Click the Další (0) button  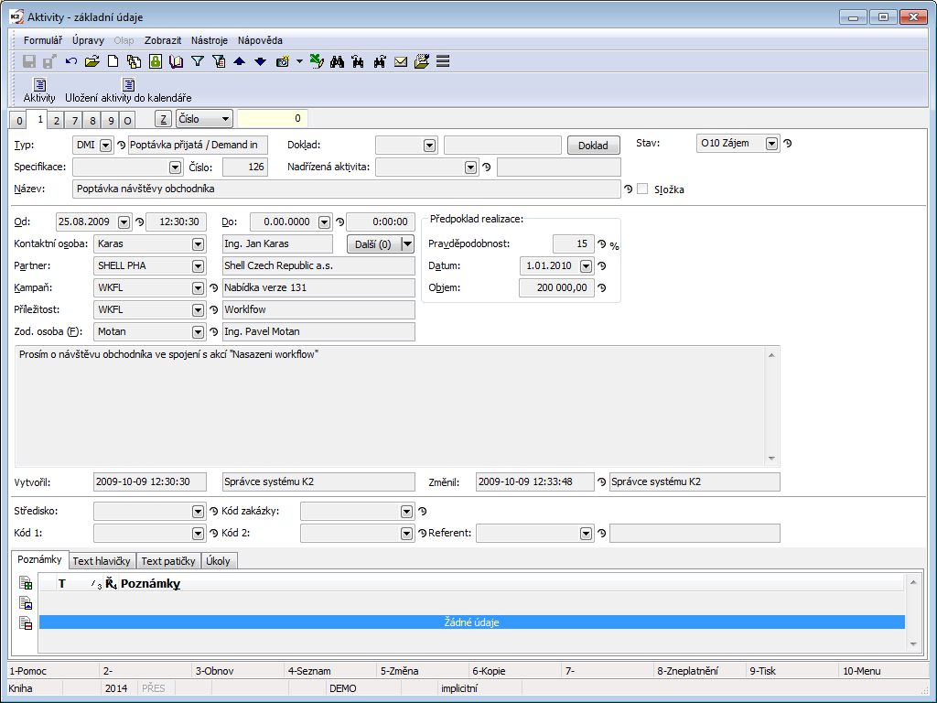tap(373, 244)
